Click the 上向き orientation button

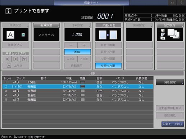(x=16, y=66)
